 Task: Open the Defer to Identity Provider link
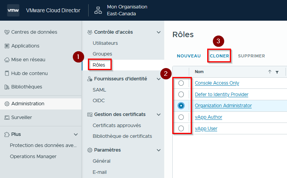click(221, 95)
